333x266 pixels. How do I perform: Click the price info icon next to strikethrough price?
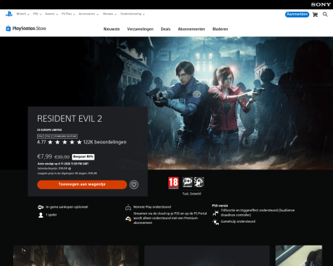(69, 169)
